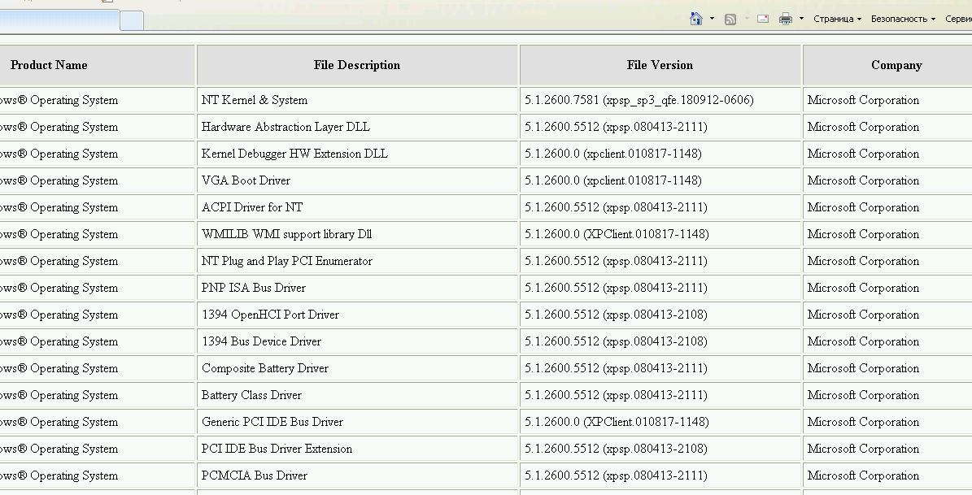Click the ACPI Driver for NT cell
This screenshot has width=972, height=495.
click(357, 207)
